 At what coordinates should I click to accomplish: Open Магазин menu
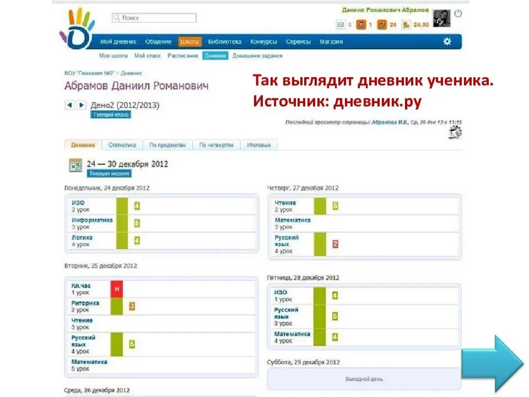click(x=331, y=41)
